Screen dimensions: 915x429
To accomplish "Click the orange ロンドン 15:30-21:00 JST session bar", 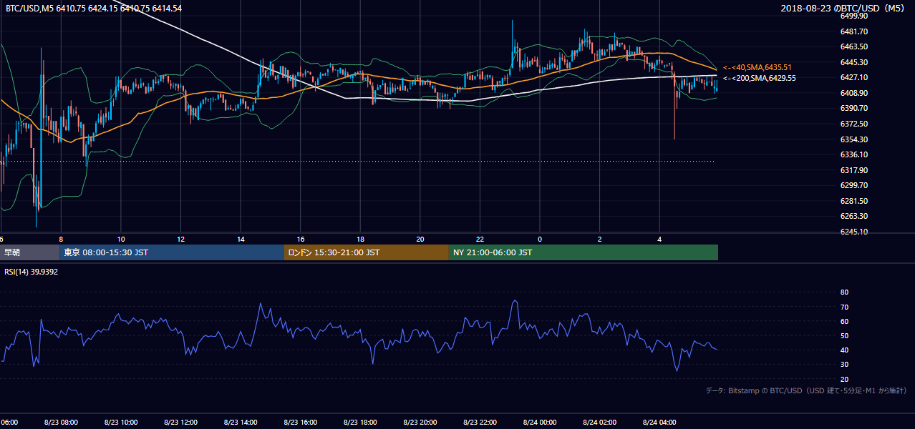I will point(367,252).
